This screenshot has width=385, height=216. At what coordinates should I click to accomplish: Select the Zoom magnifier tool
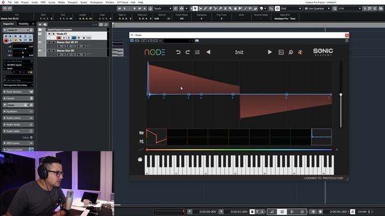point(230,8)
